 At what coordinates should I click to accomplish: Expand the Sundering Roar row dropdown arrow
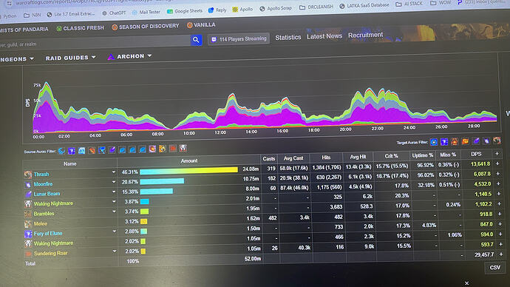114,251
